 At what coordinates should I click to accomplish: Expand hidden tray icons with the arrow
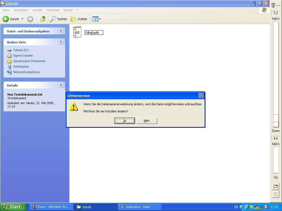(x=241, y=207)
